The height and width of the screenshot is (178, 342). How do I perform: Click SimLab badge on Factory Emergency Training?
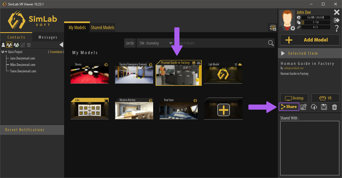(150, 65)
